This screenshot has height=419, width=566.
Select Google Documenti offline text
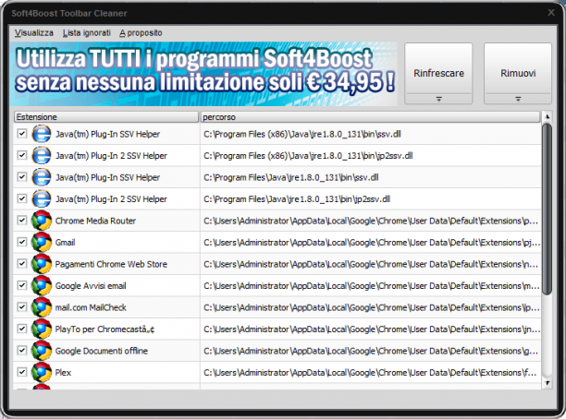[x=102, y=351]
